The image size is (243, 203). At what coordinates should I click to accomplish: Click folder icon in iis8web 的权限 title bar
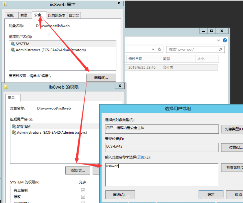[6, 87]
